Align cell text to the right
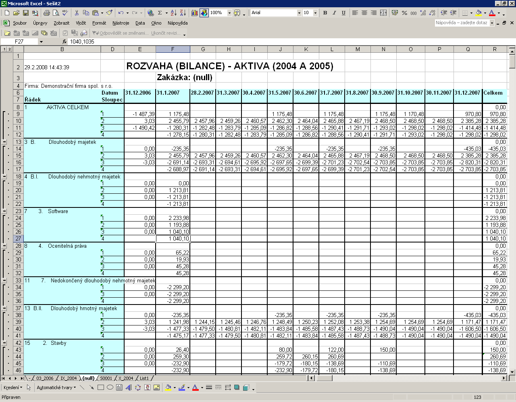 374,13
